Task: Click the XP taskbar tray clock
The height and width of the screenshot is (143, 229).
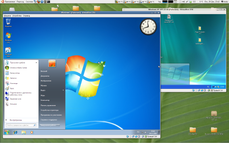Action: point(222,87)
